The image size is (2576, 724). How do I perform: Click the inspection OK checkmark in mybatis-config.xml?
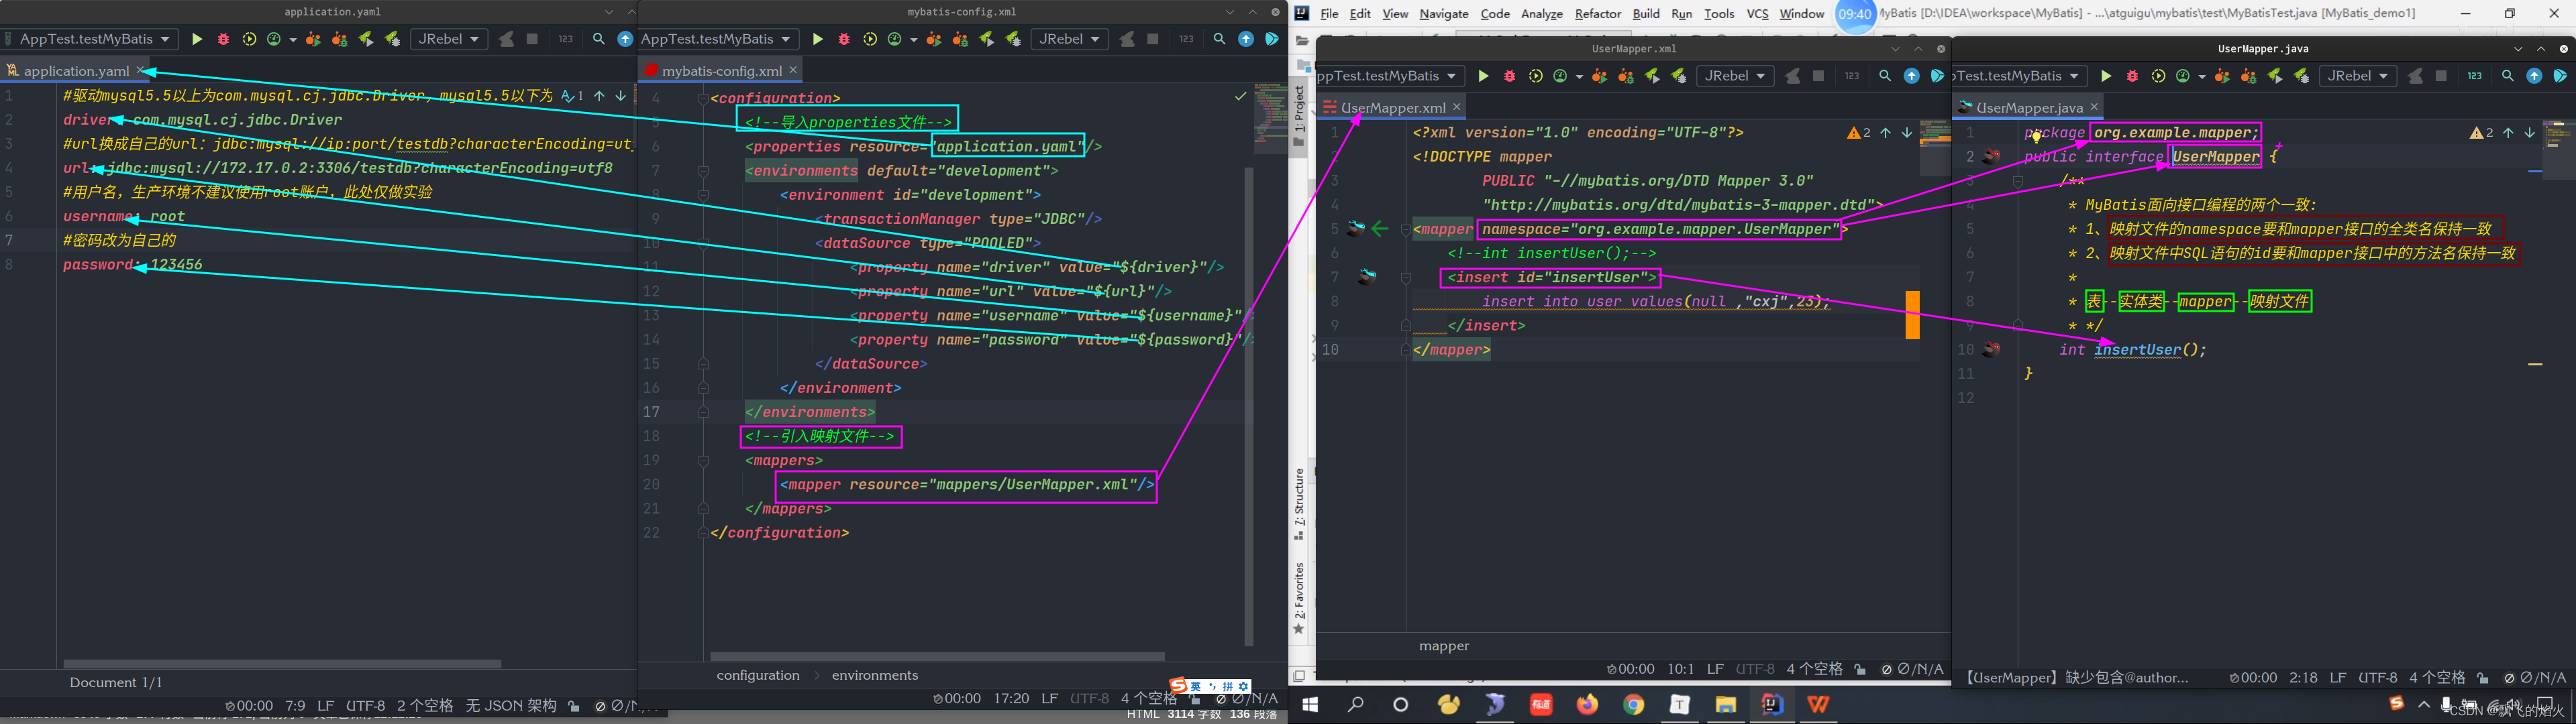(x=1240, y=96)
